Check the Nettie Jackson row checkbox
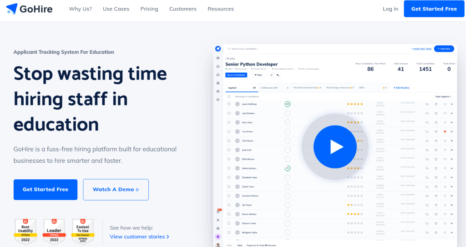The height and width of the screenshot is (247, 466). (x=229, y=168)
